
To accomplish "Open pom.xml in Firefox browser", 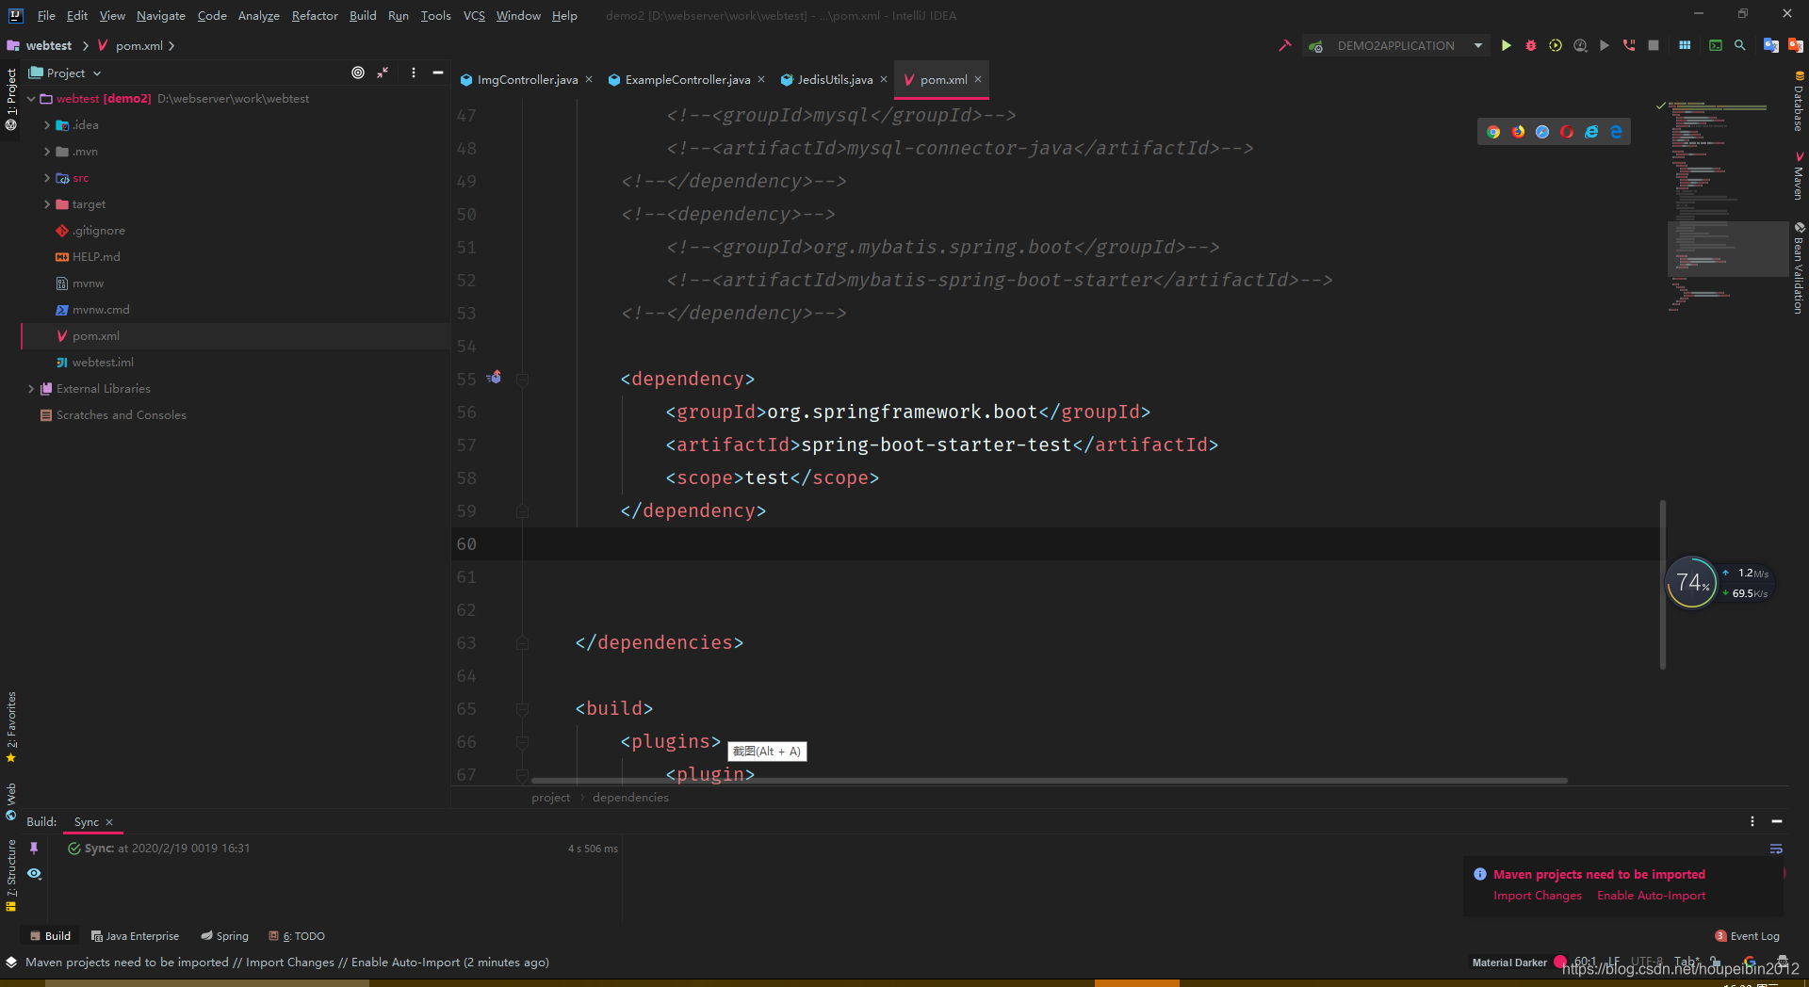I will (1518, 132).
